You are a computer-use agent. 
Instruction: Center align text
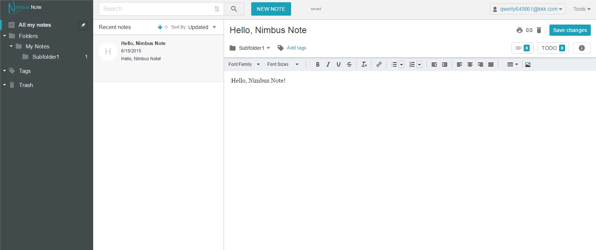[x=470, y=64]
